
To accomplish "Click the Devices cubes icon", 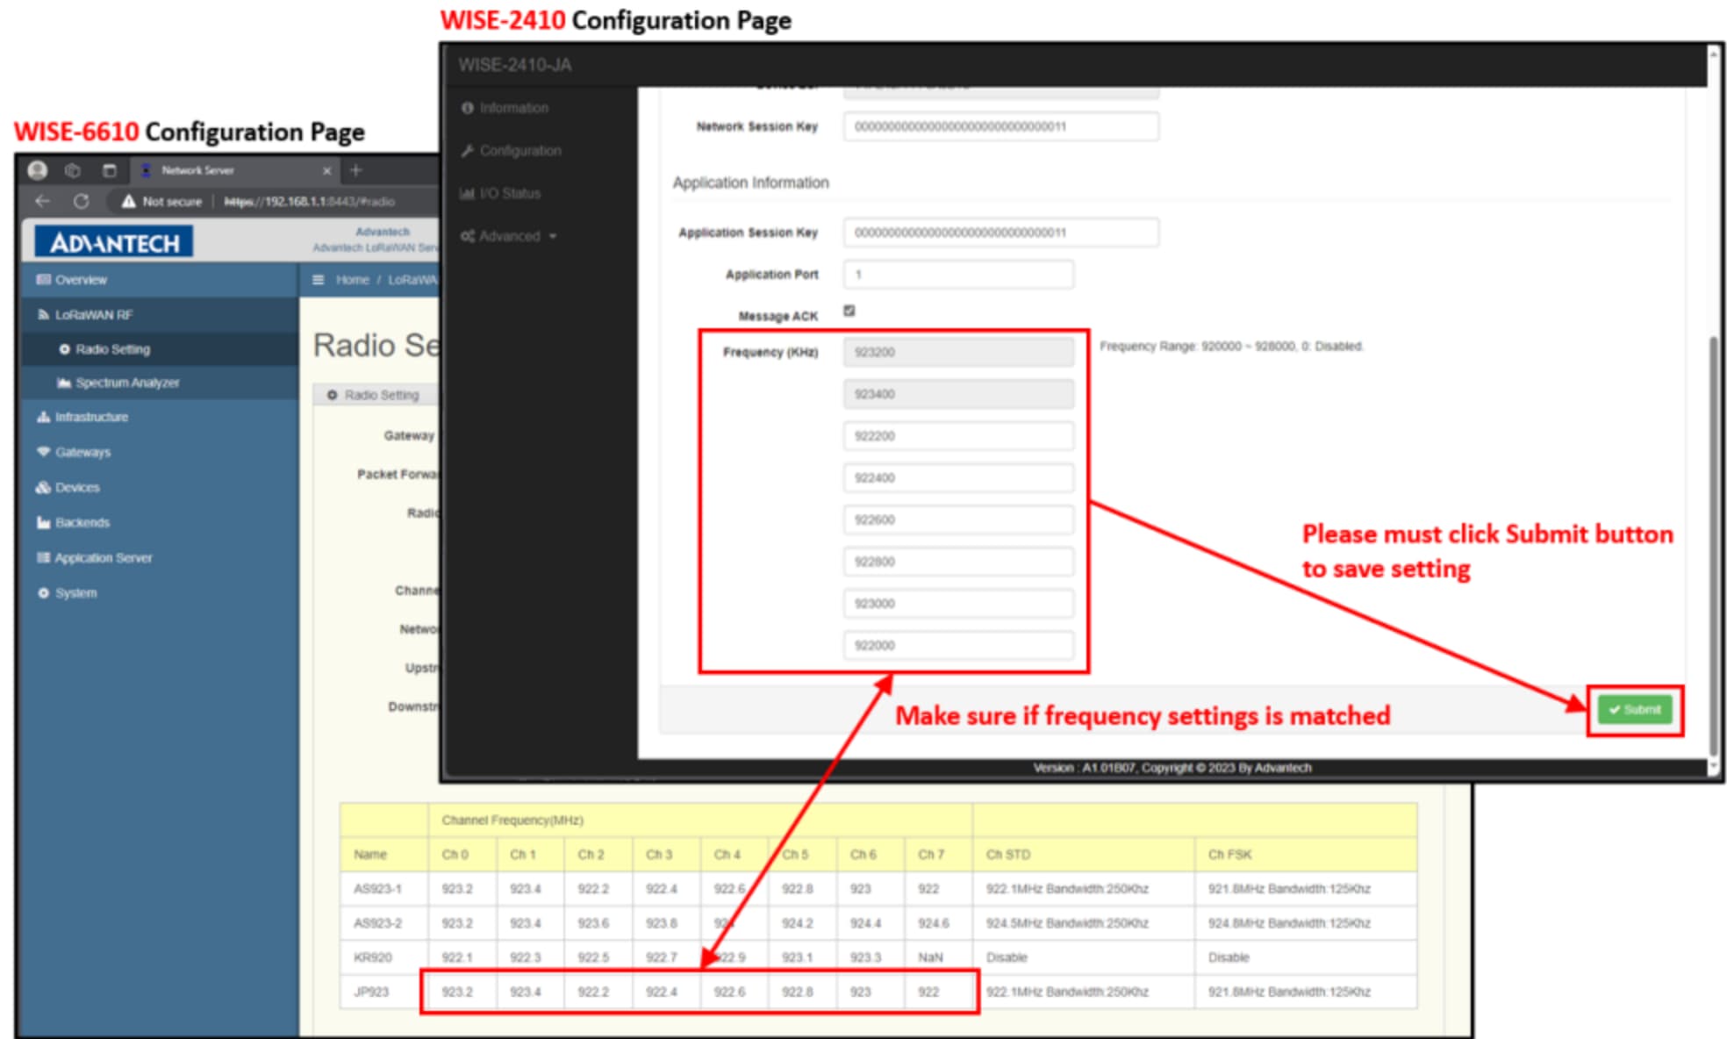I will point(43,487).
